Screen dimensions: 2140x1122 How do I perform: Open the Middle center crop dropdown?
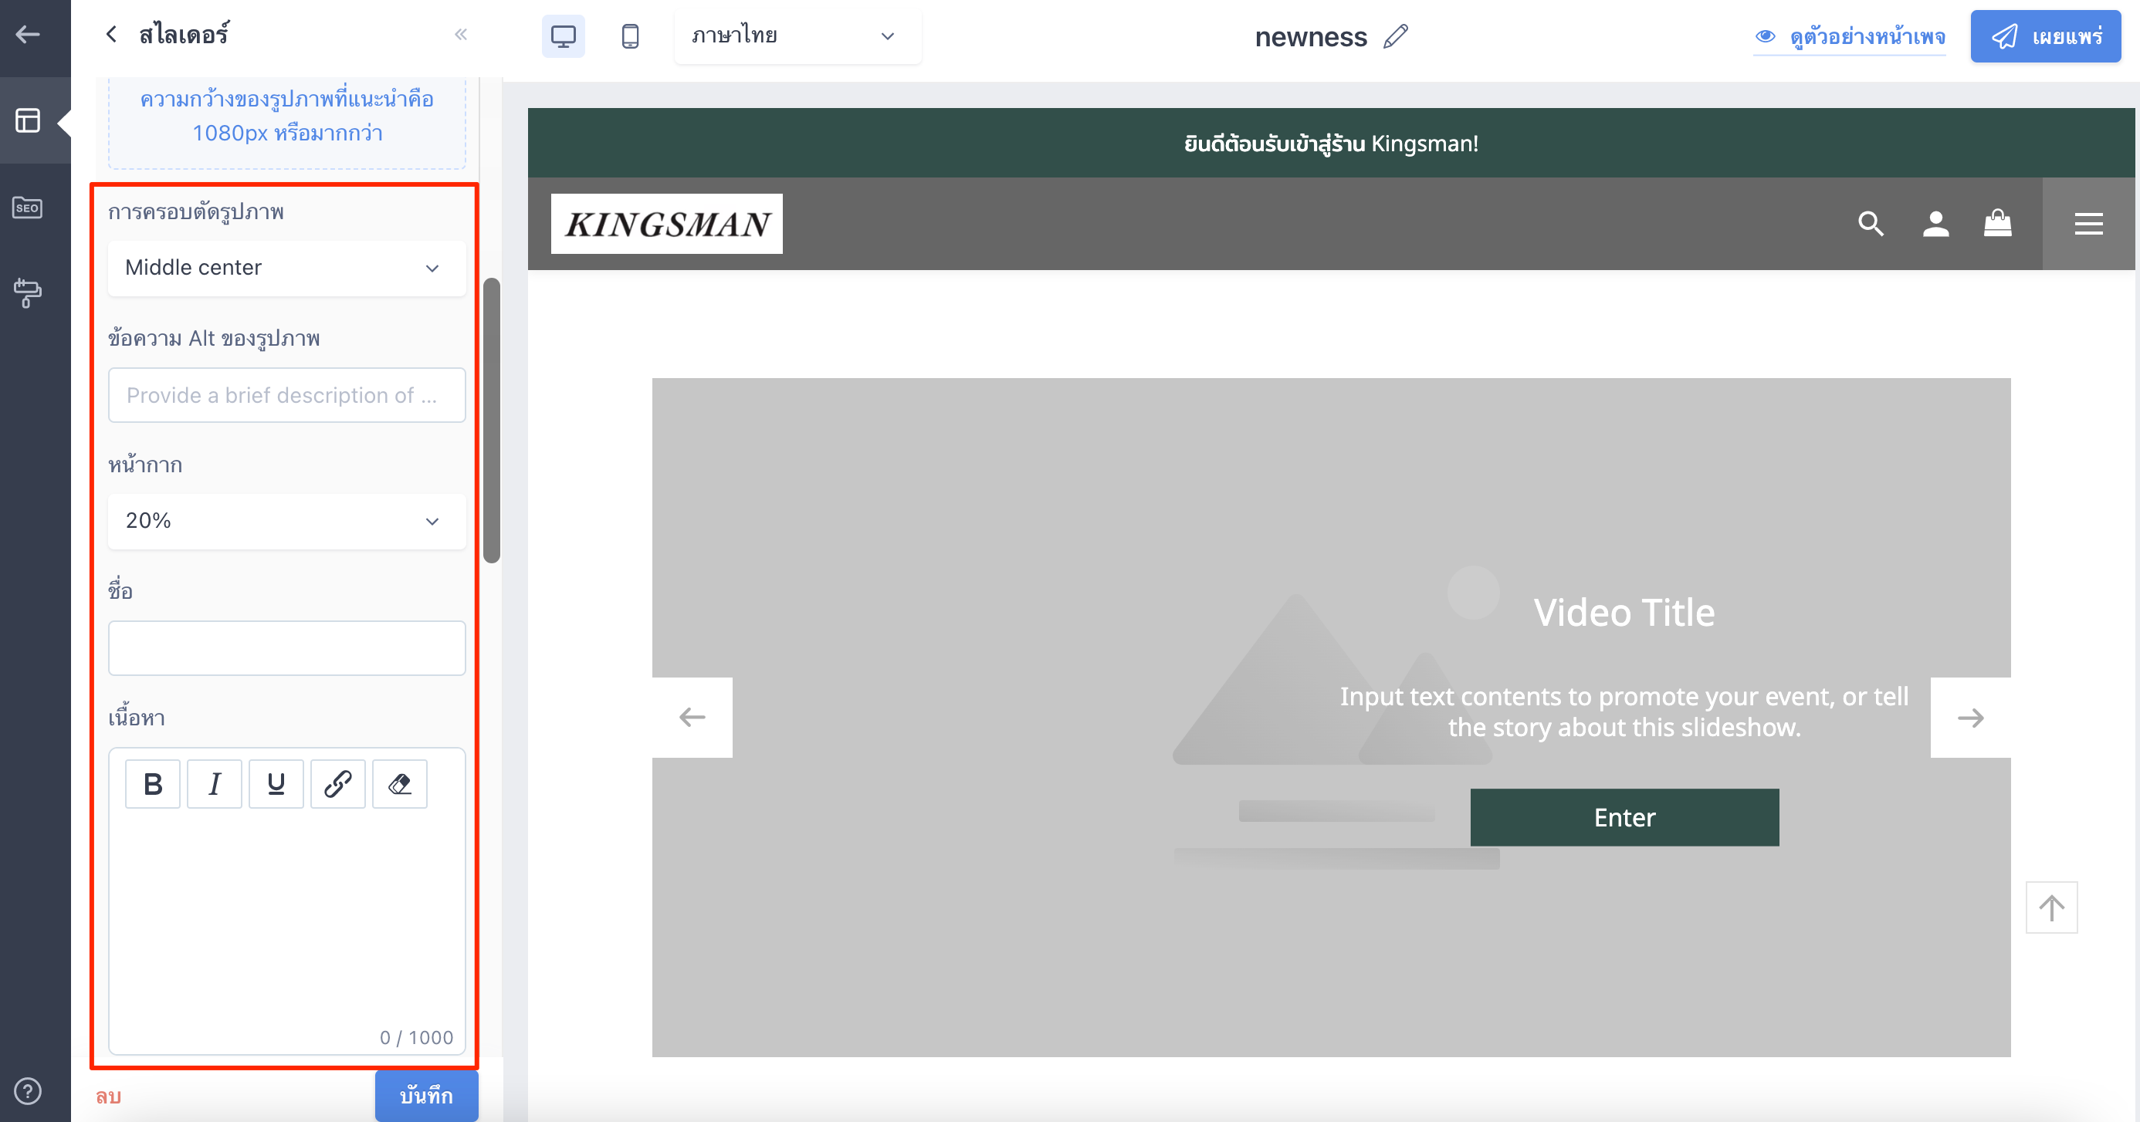click(286, 269)
